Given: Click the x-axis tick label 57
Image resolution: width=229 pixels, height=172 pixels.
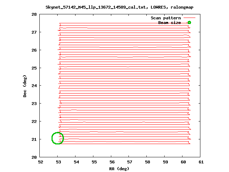Looking at the screenshot, I should point(130,162).
